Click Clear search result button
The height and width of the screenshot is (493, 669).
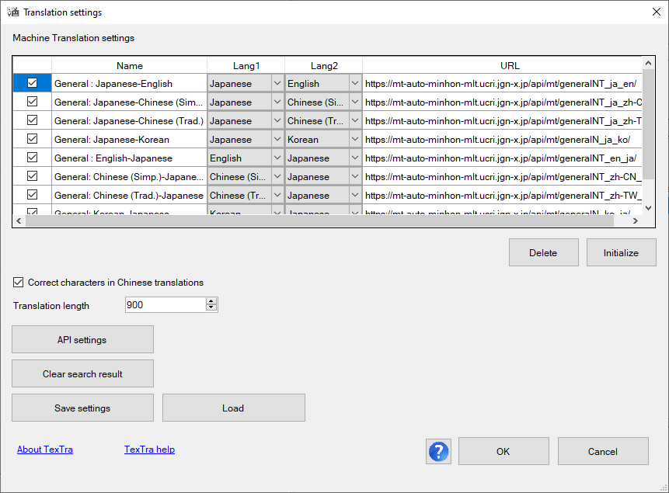(82, 373)
